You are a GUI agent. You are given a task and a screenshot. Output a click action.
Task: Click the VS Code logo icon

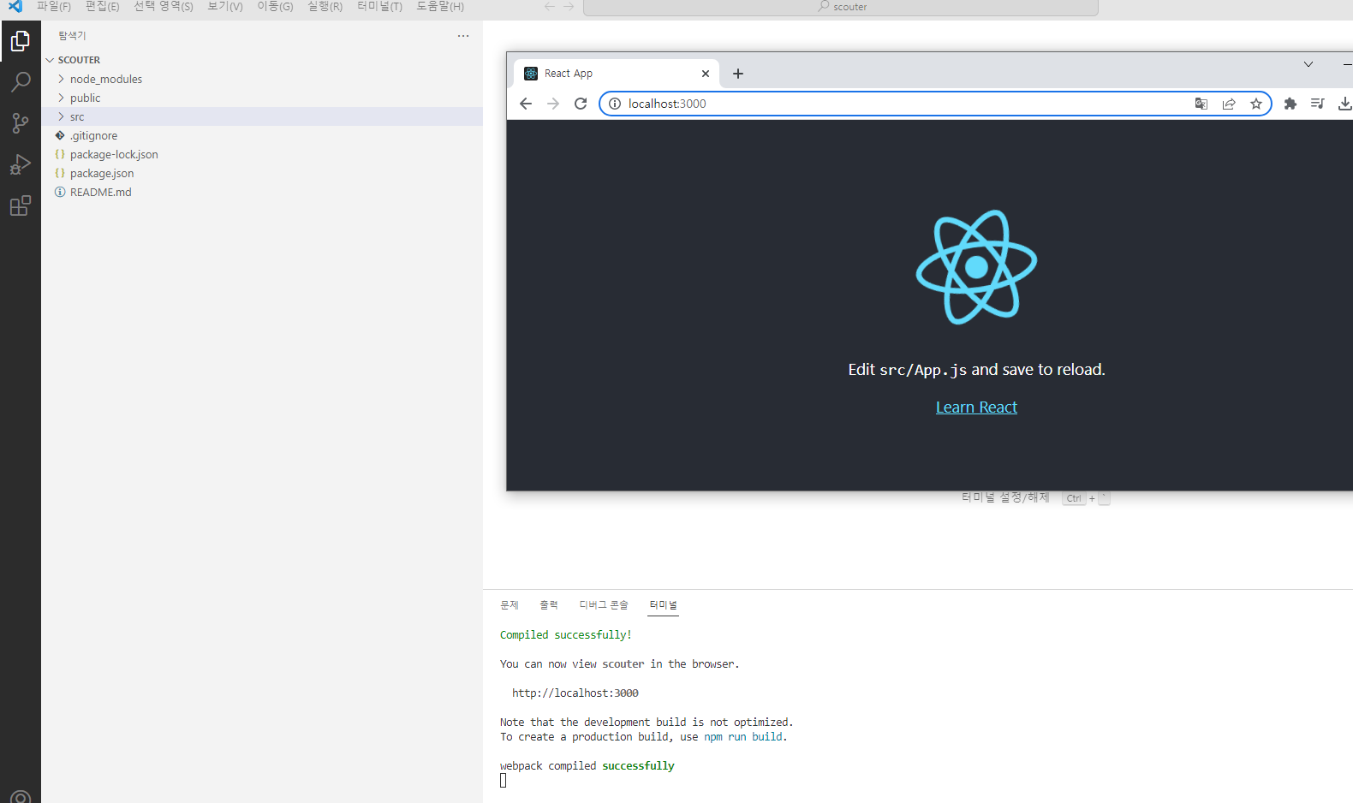pos(15,6)
